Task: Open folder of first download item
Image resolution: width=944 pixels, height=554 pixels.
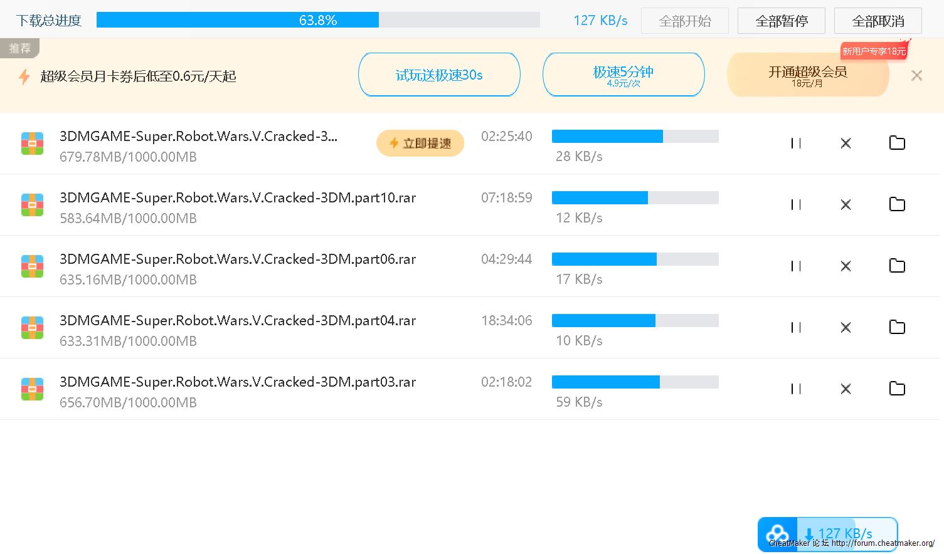Action: pyautogui.click(x=897, y=144)
